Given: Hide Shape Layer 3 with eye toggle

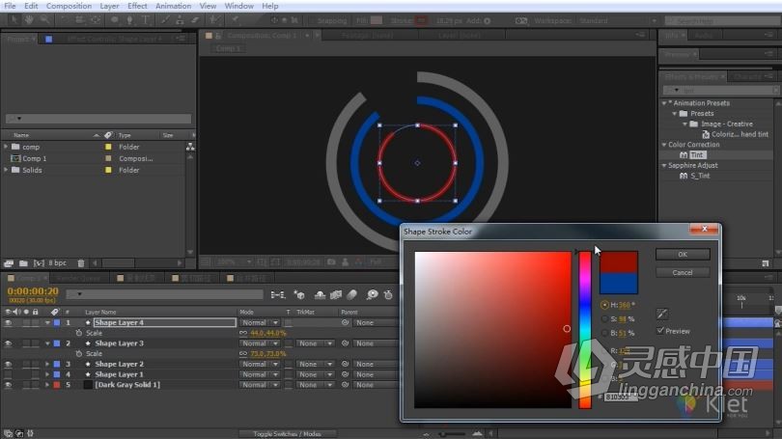Looking at the screenshot, I should 8,343.
